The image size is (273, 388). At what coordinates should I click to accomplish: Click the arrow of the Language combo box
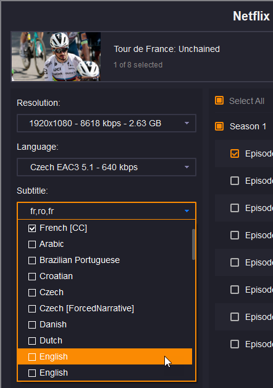pos(187,167)
